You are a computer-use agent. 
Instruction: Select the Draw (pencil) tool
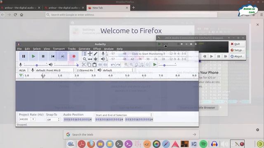click(95, 54)
